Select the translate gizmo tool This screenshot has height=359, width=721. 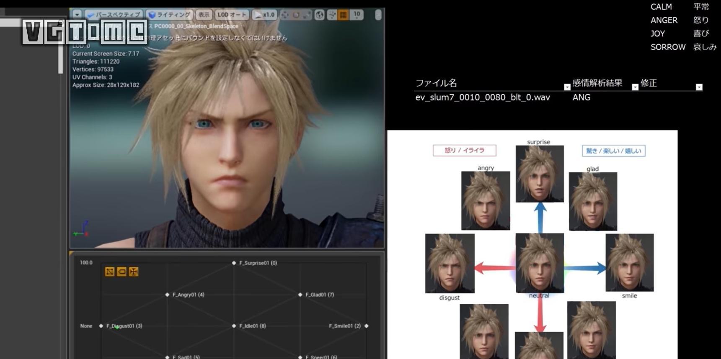[285, 15]
